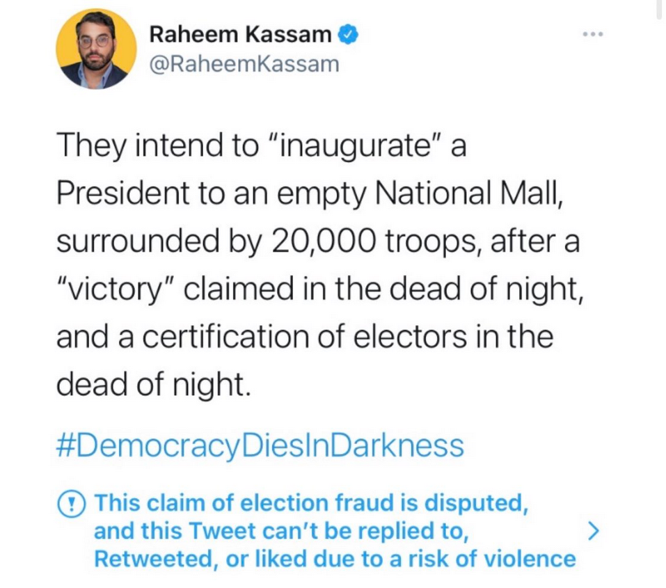Image resolution: width=666 pixels, height=588 pixels.
Task: Open the @RaheemKassam handle link
Action: (x=244, y=65)
